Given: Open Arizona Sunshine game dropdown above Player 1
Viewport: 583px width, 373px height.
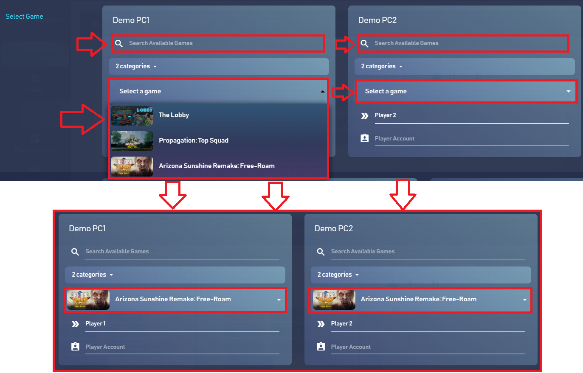Looking at the screenshot, I should [x=175, y=300].
